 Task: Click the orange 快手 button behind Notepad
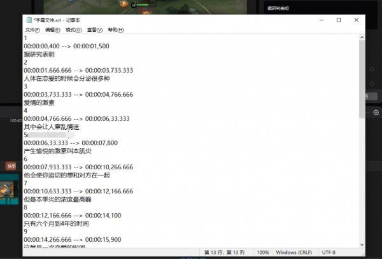pyautogui.click(x=11, y=166)
